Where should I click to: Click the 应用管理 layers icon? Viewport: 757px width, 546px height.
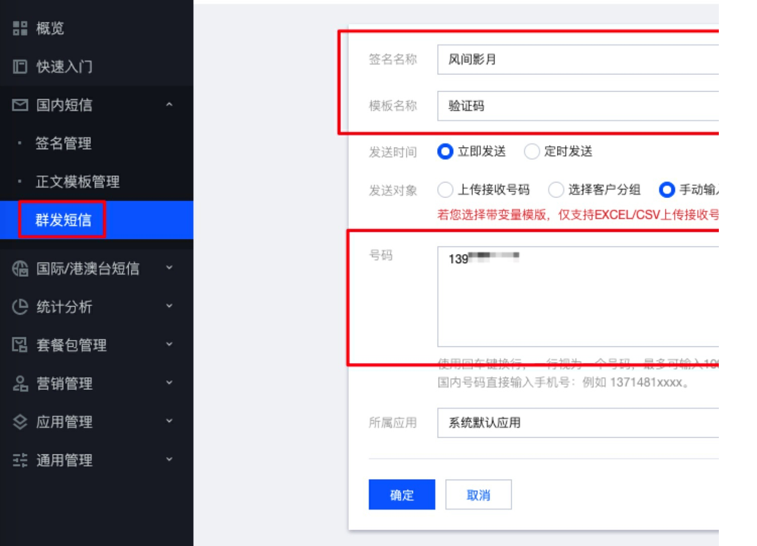point(20,422)
